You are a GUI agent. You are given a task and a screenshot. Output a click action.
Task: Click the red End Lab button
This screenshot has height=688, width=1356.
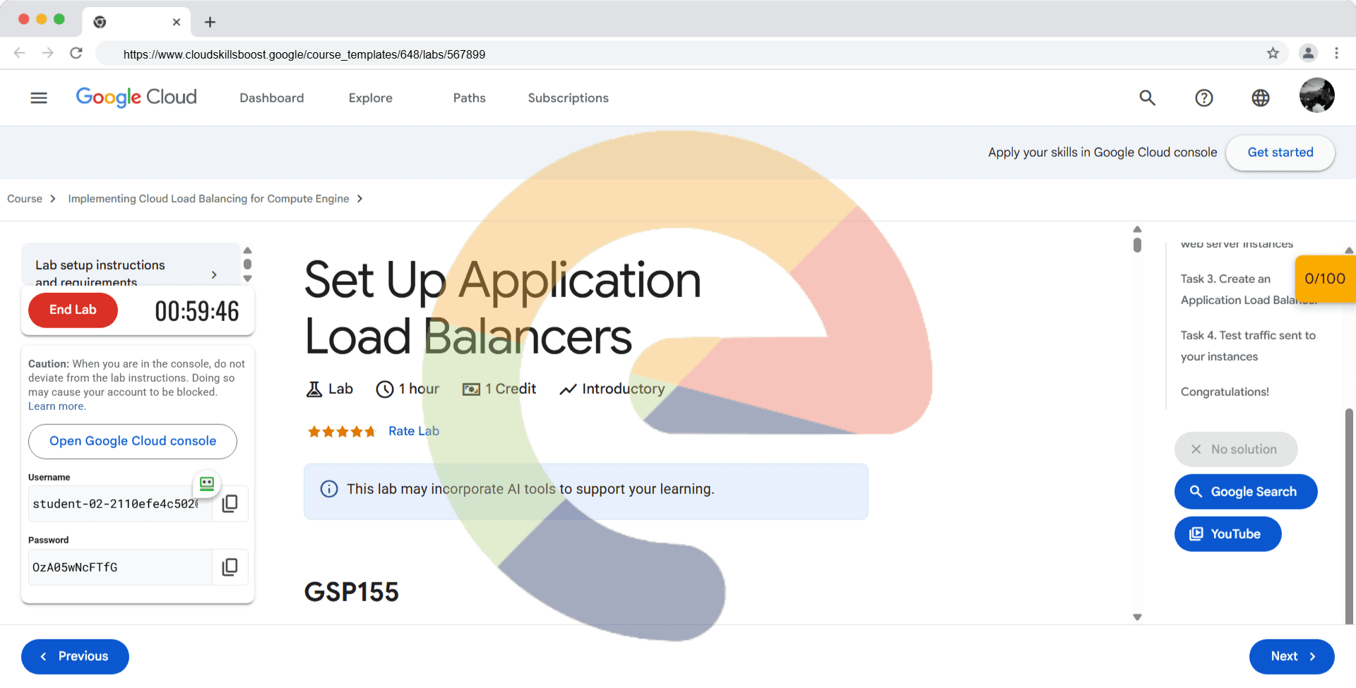[x=73, y=310]
